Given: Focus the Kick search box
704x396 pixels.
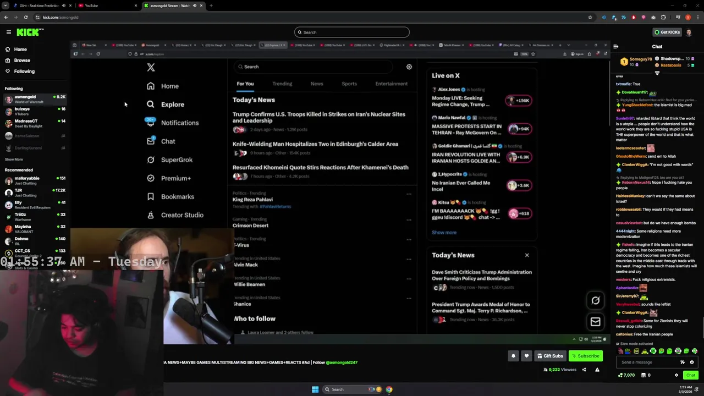Looking at the screenshot, I should [352, 32].
